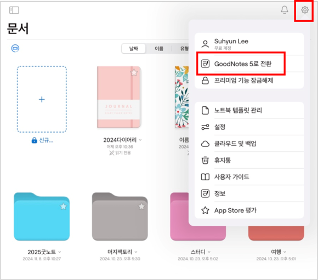Click the 2024. 11. 8. 오후 10:27 date

pyautogui.click(x=42, y=259)
